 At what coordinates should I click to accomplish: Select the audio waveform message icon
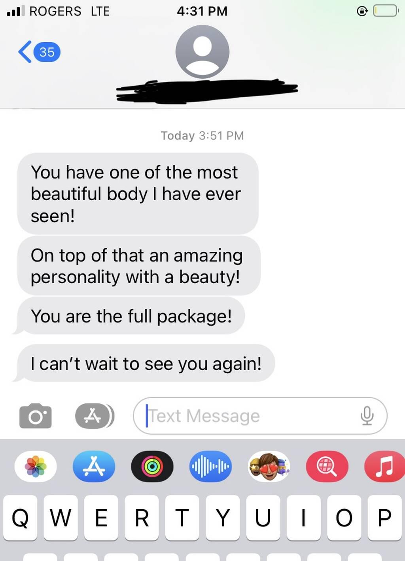(210, 467)
